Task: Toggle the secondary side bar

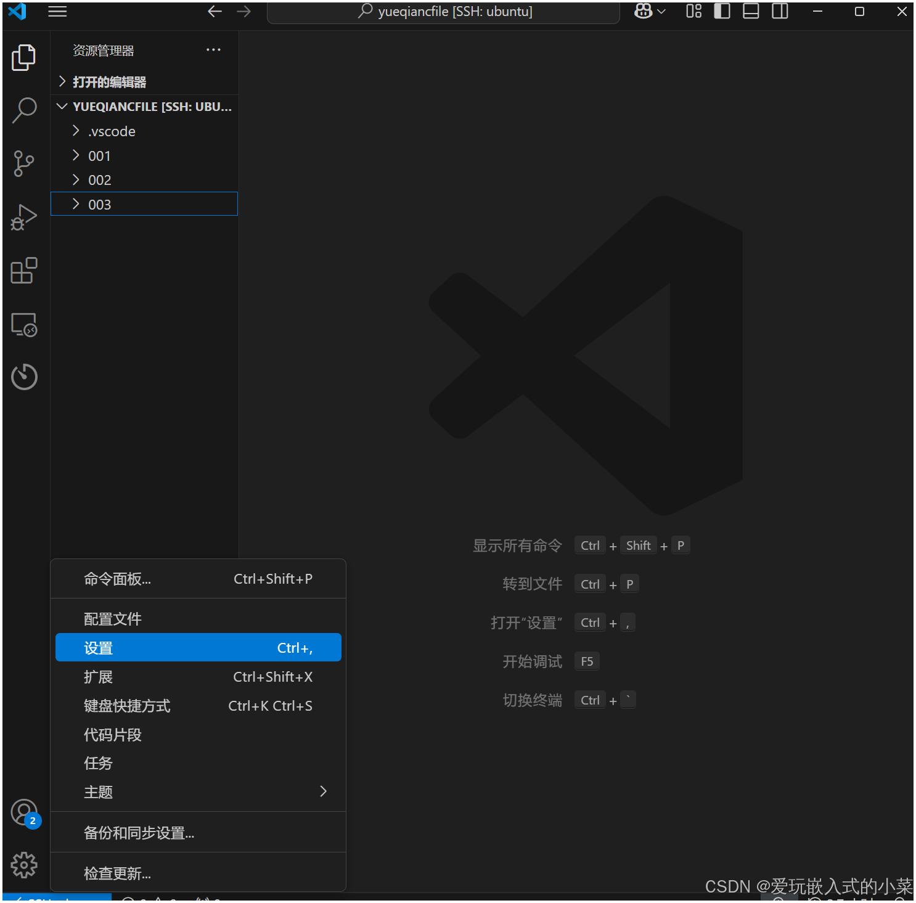Action: click(780, 11)
